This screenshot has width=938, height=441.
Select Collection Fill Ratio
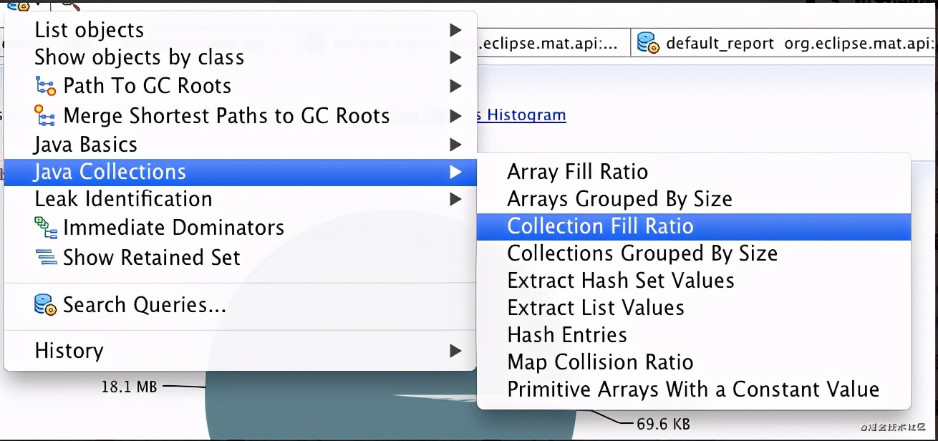tap(600, 226)
